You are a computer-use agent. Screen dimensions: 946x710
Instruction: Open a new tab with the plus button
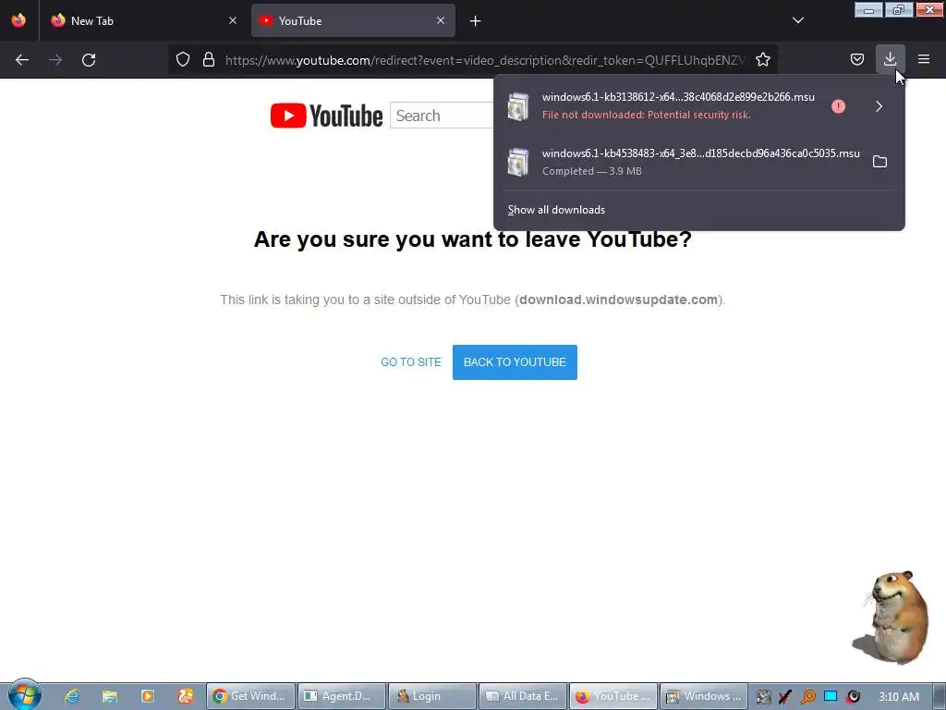pos(476,21)
